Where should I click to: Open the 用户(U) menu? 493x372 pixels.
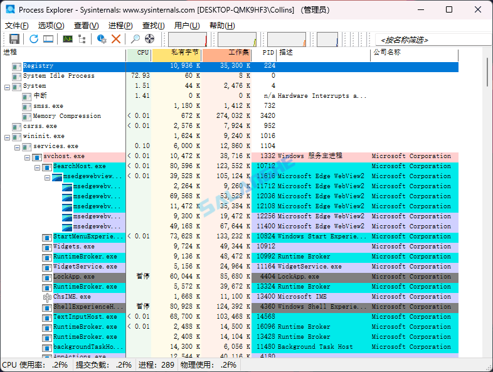click(x=187, y=26)
